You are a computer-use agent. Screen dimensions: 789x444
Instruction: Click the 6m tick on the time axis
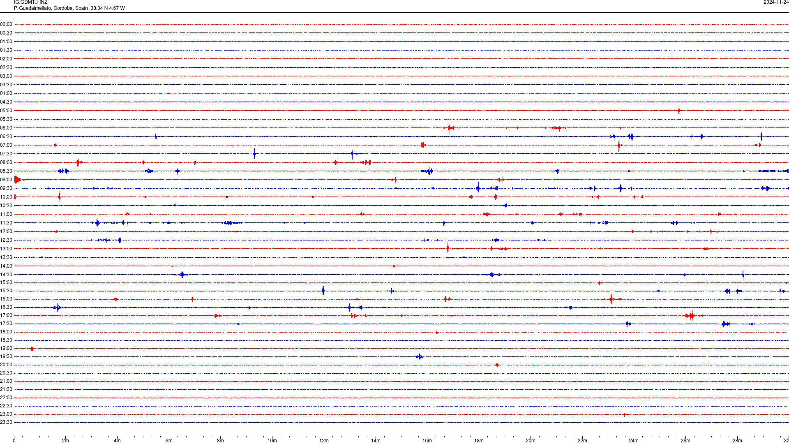[169, 441]
